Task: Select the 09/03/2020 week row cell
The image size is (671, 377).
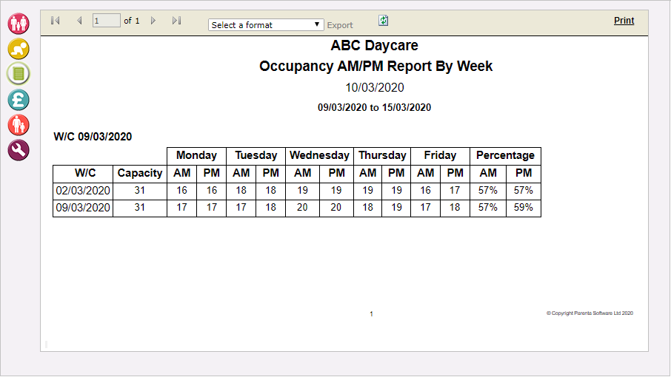Action: [83, 208]
